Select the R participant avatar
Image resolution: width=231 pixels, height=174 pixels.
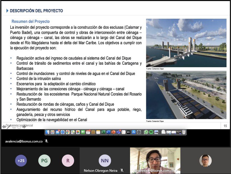[68, 161]
